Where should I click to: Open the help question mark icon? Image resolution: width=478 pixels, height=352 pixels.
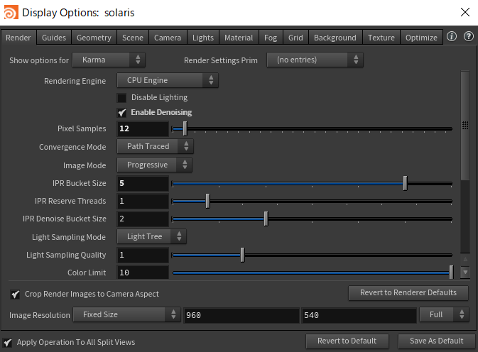tap(469, 36)
